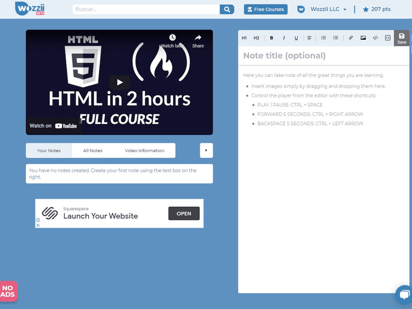Click the Note title field
The width and height of the screenshot is (412, 309).
point(324,56)
